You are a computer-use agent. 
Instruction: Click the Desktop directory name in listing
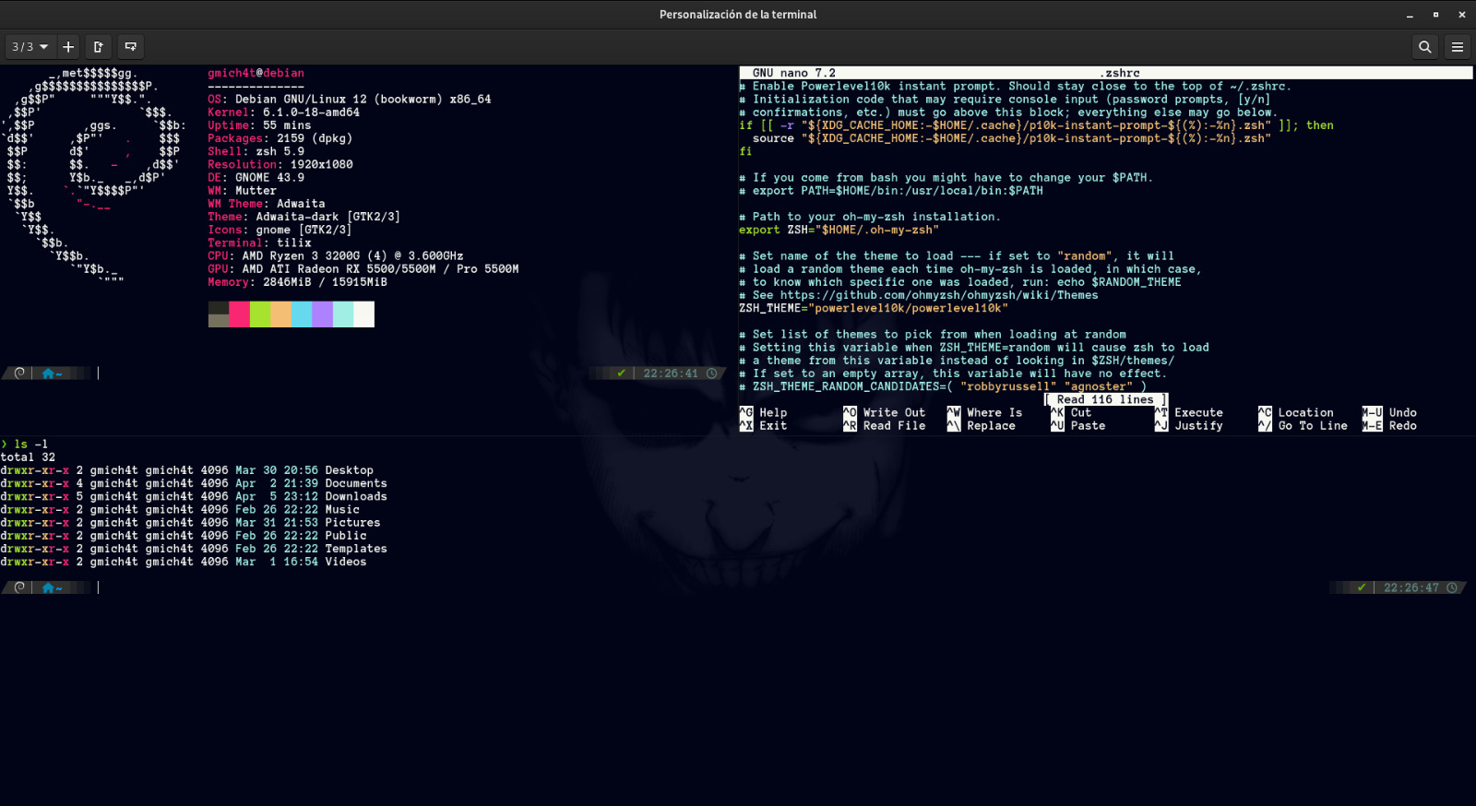[349, 470]
